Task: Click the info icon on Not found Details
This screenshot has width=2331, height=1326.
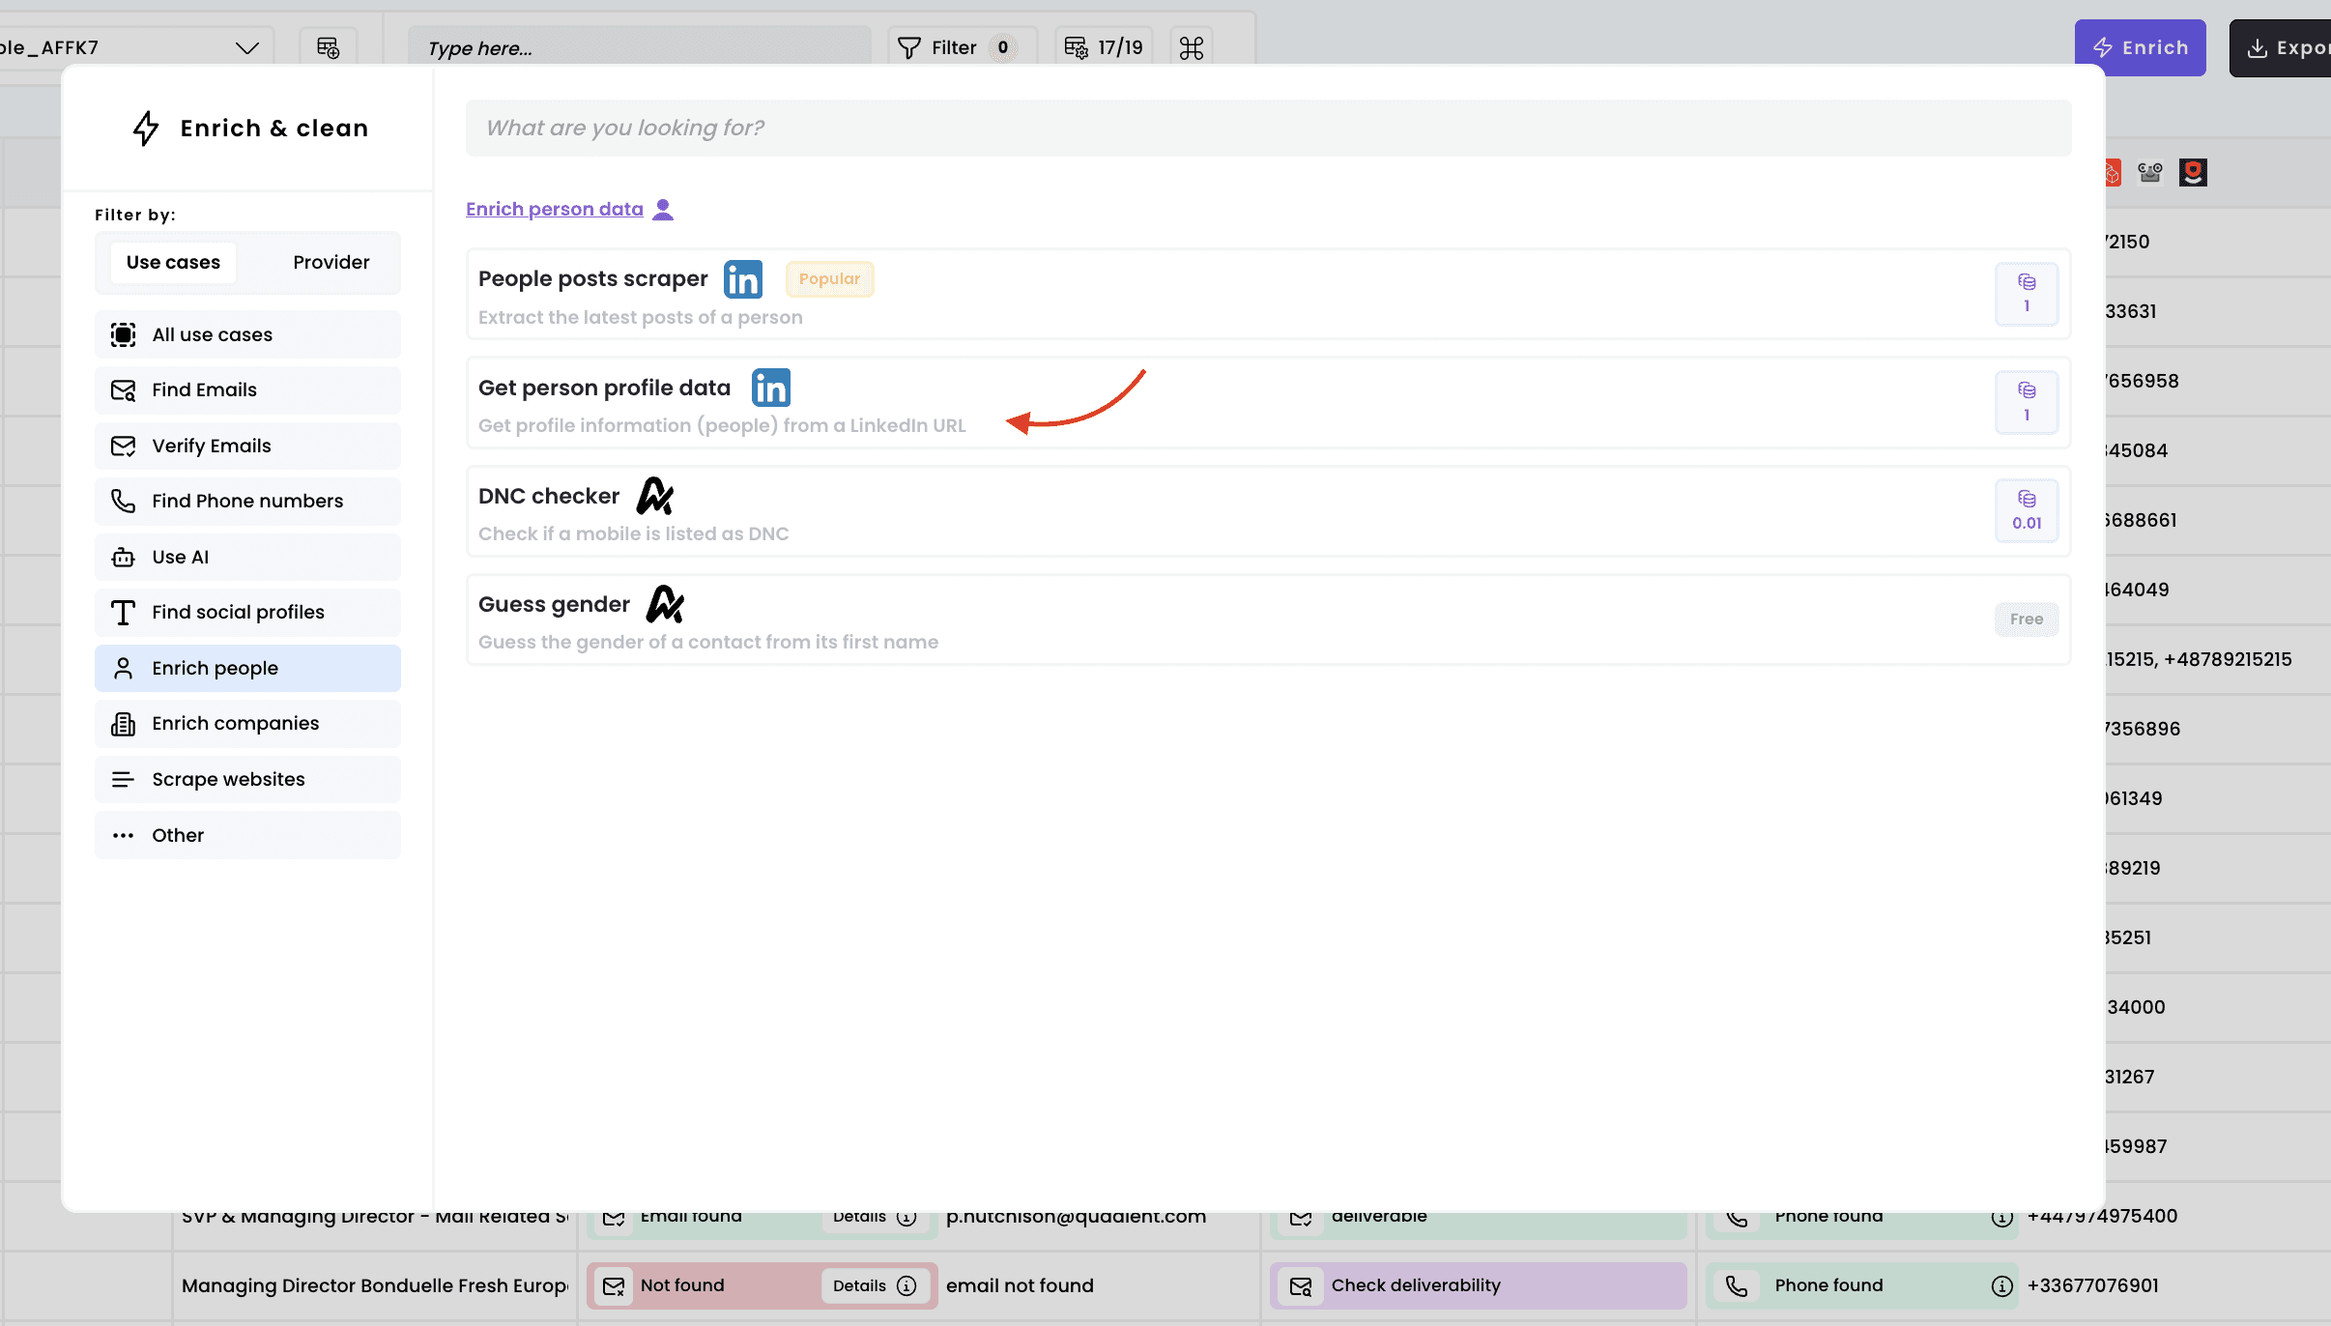Action: pos(906,1285)
